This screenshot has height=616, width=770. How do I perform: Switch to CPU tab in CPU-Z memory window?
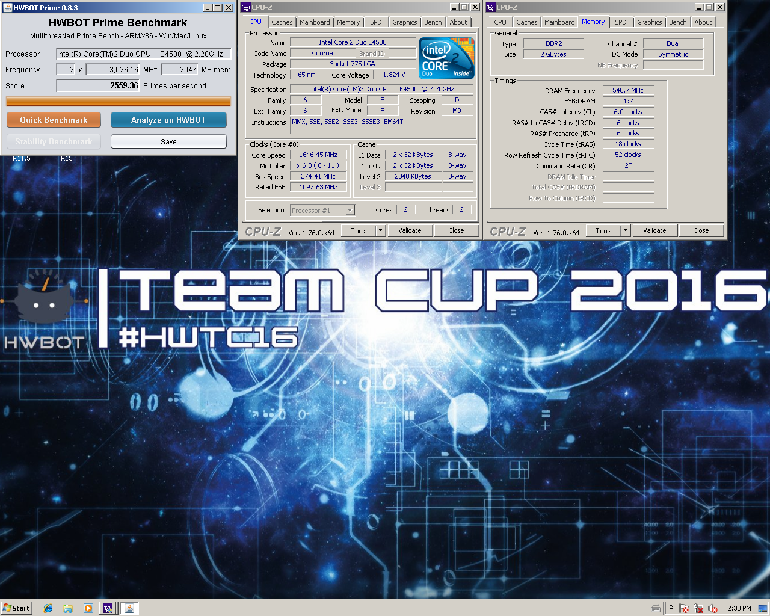click(x=500, y=22)
